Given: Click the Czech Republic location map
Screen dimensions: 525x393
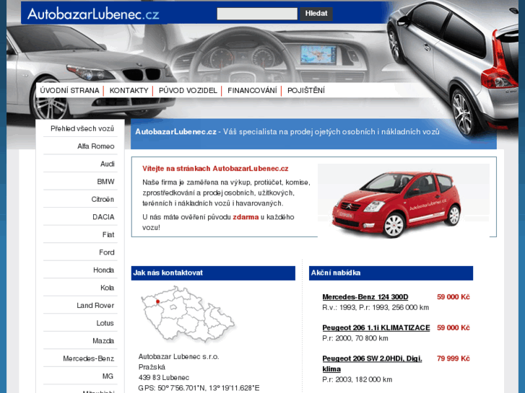Looking at the screenshot, I should point(188,314).
